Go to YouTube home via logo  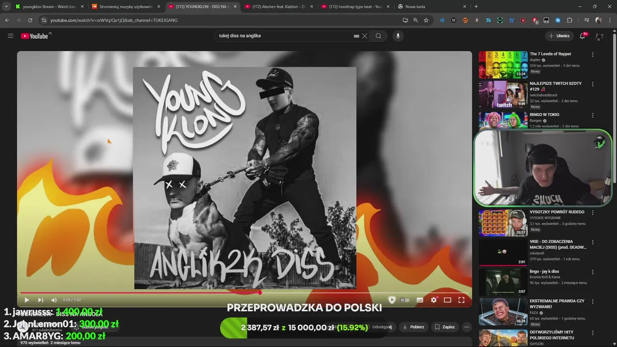pyautogui.click(x=35, y=36)
